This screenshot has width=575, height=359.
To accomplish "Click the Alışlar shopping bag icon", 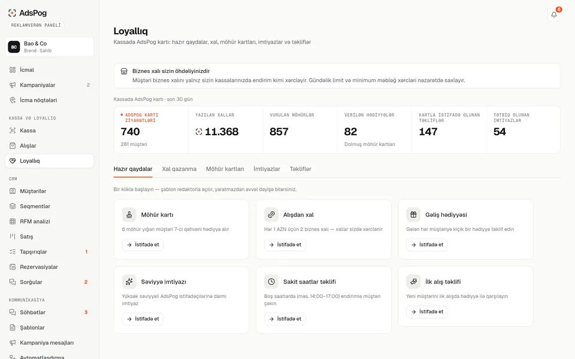I will coord(13,145).
